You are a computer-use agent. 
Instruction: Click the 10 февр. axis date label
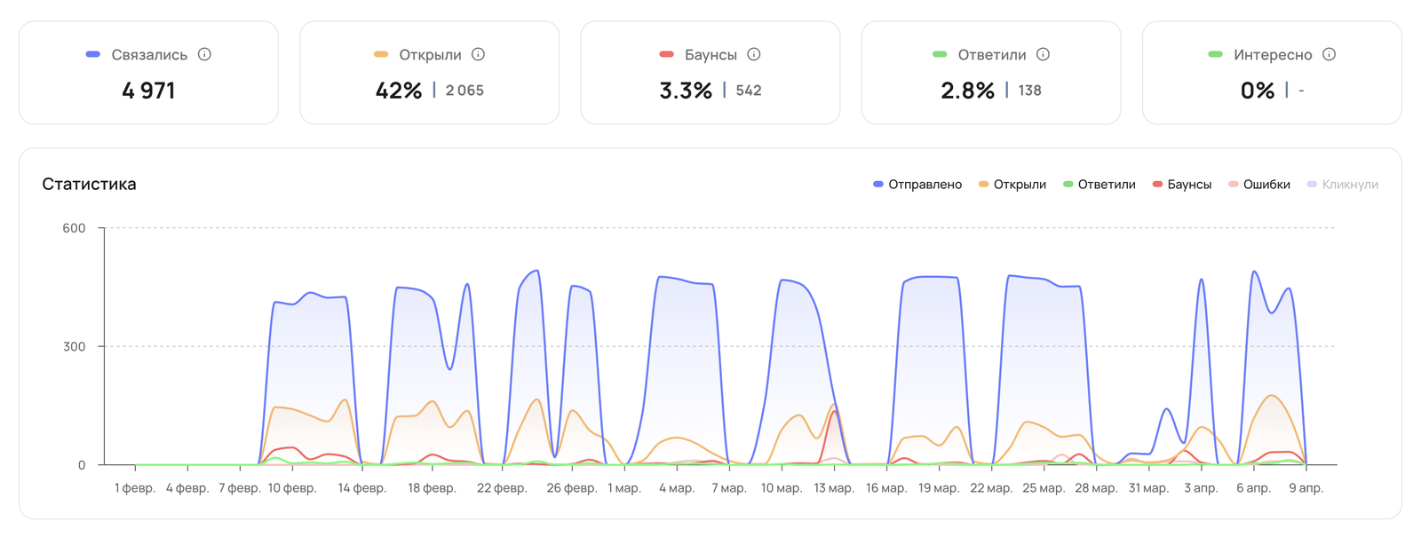pyautogui.click(x=292, y=488)
